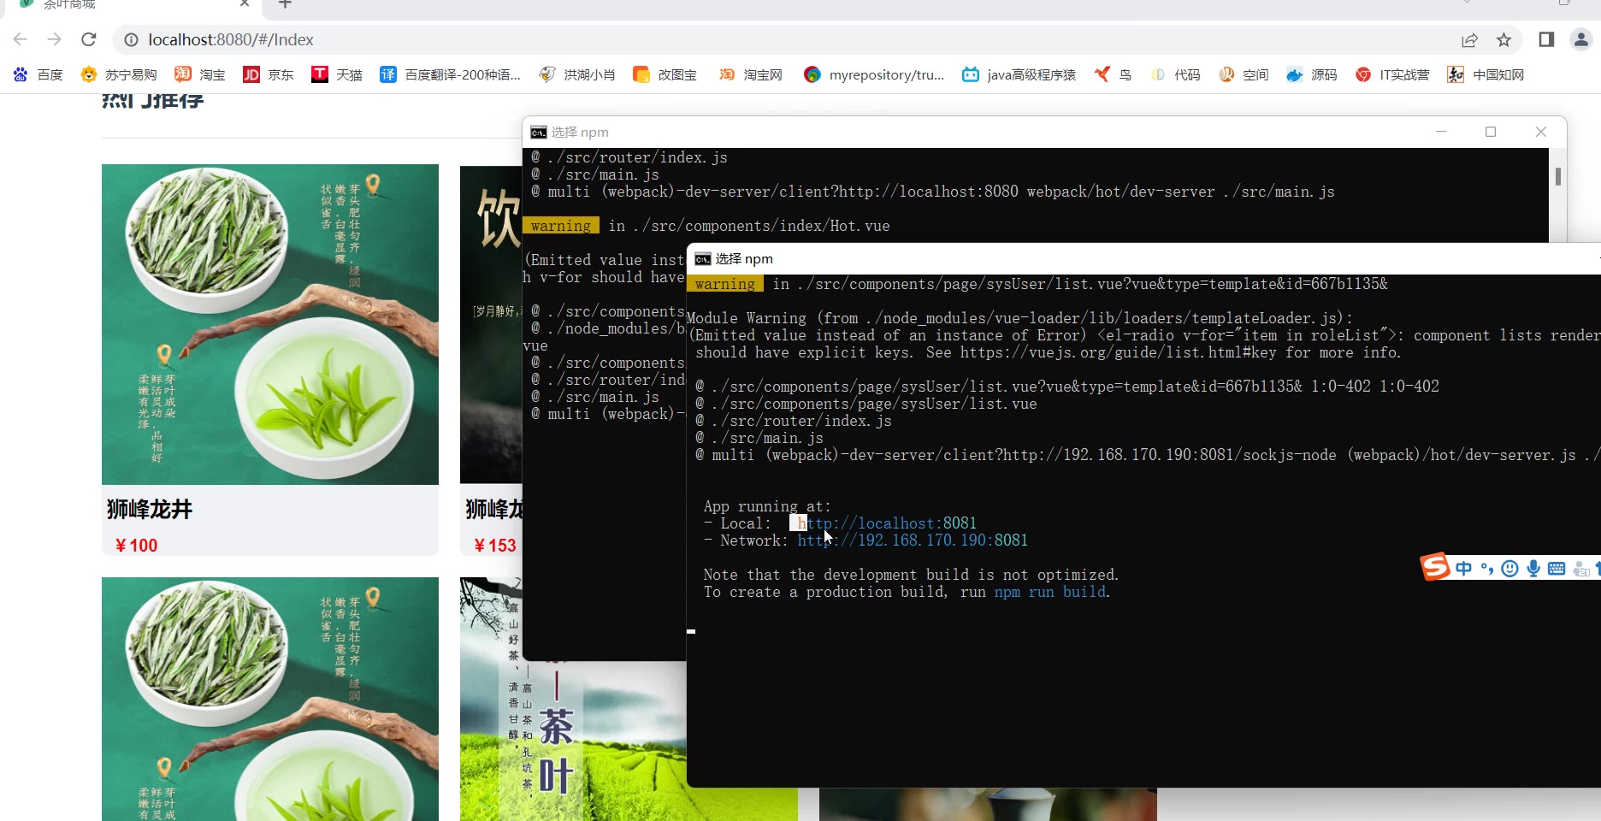Click the system icon of front npm window
Viewport: 1601px width, 821px height.
coord(703,259)
